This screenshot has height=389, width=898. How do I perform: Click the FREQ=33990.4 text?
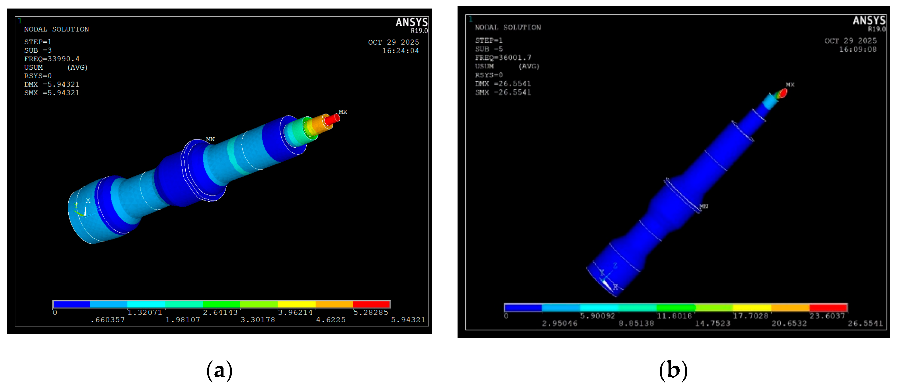click(x=52, y=59)
